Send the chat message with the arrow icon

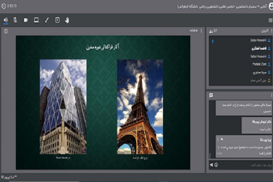(x=211, y=165)
